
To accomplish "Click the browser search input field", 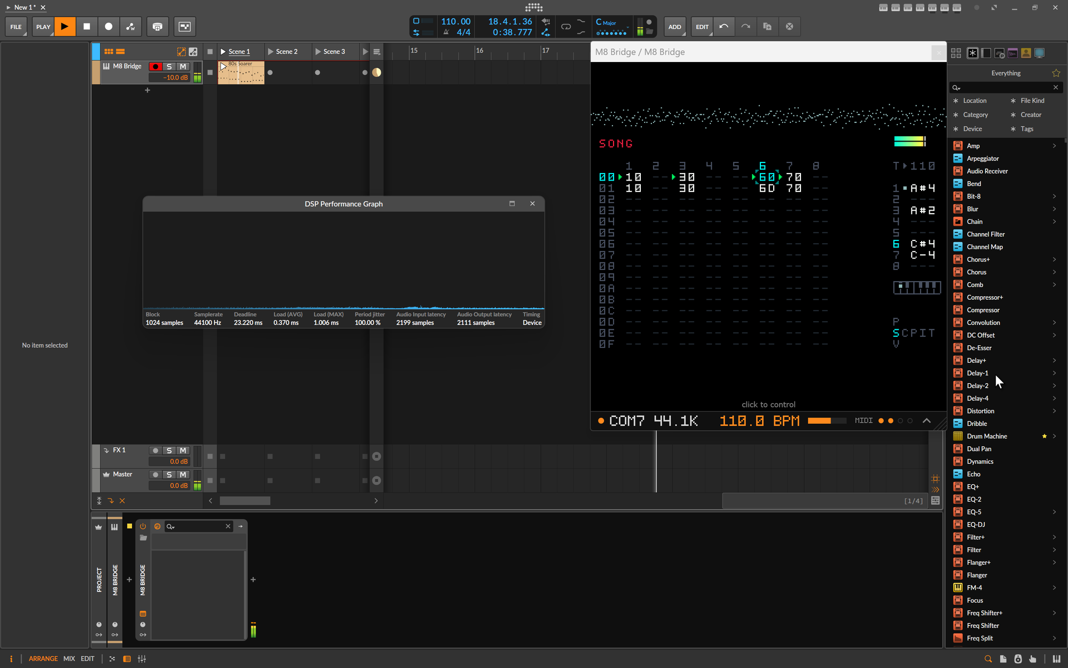I will click(x=1006, y=87).
